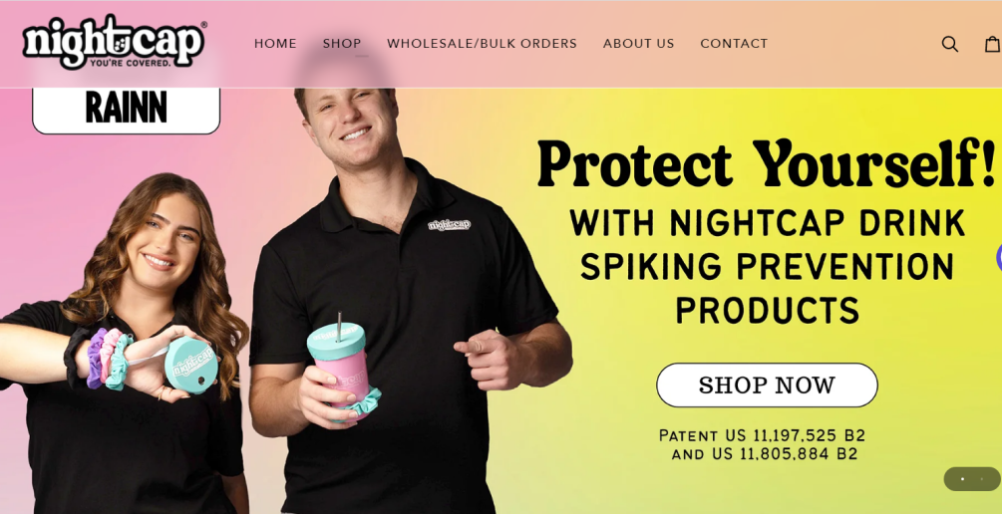Open the SHOP menu item

pyautogui.click(x=342, y=44)
